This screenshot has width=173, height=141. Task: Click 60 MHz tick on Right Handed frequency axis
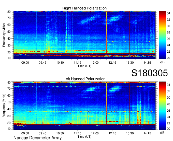(9, 25)
